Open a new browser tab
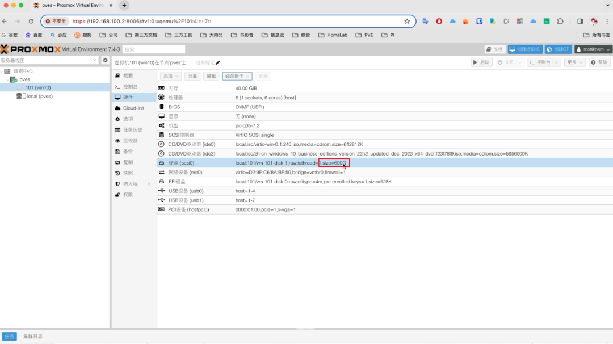This screenshot has width=613, height=344. click(x=124, y=6)
